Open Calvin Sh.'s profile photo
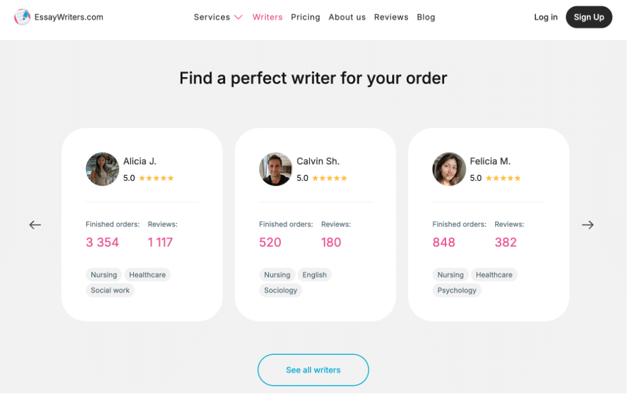Viewport: 628px width, 394px height. tap(276, 169)
